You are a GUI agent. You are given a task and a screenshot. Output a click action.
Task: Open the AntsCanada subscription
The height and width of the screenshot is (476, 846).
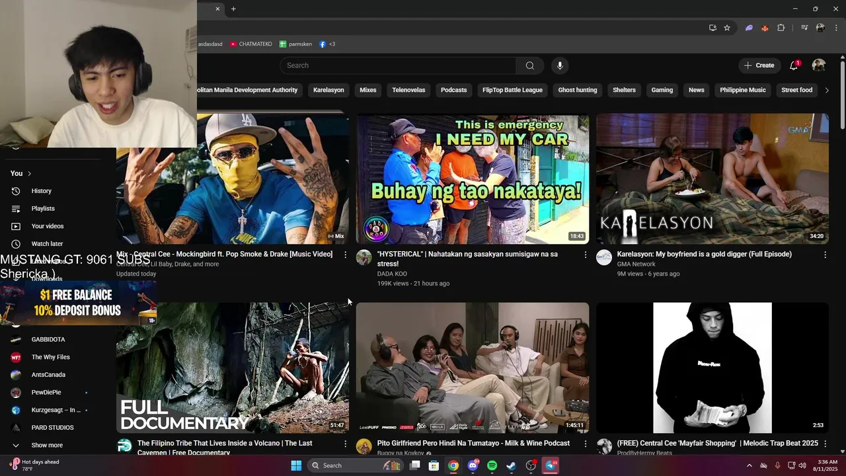coord(48,375)
